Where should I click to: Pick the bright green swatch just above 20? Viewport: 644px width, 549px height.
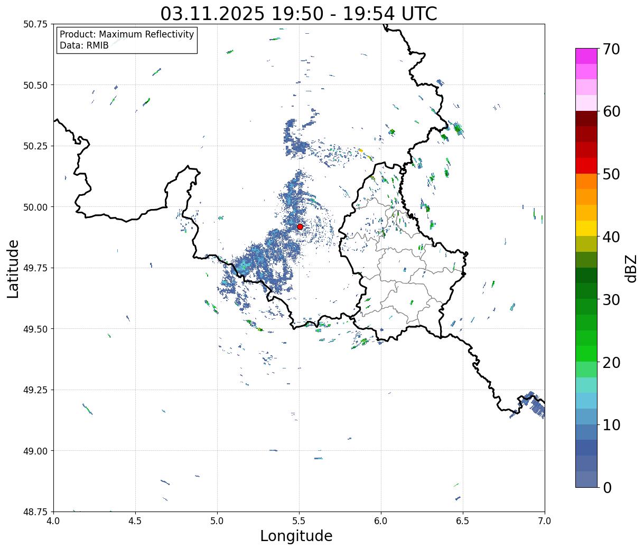tap(586, 354)
